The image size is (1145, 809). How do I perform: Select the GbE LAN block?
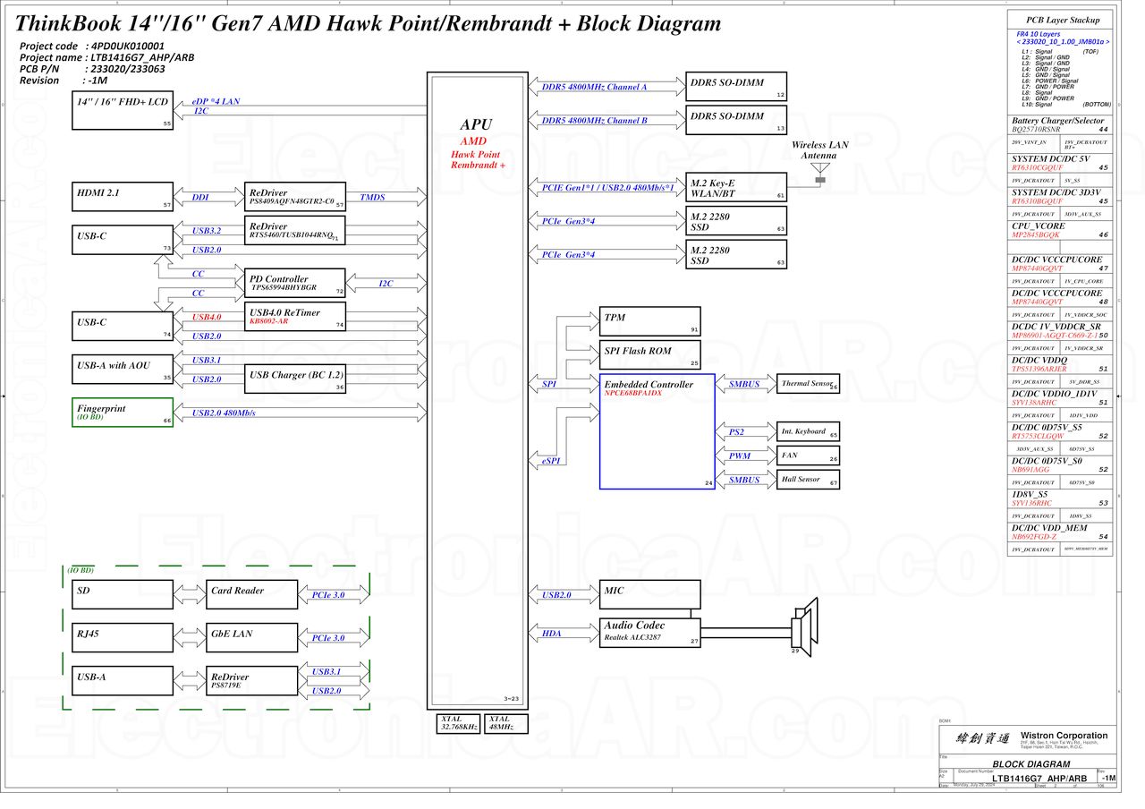click(252, 638)
